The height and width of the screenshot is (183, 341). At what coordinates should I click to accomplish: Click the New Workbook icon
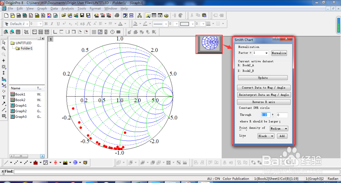pyautogui.click(x=19, y=15)
